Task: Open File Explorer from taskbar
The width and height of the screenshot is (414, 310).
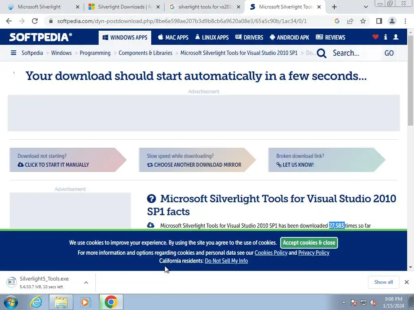Action: (61, 302)
